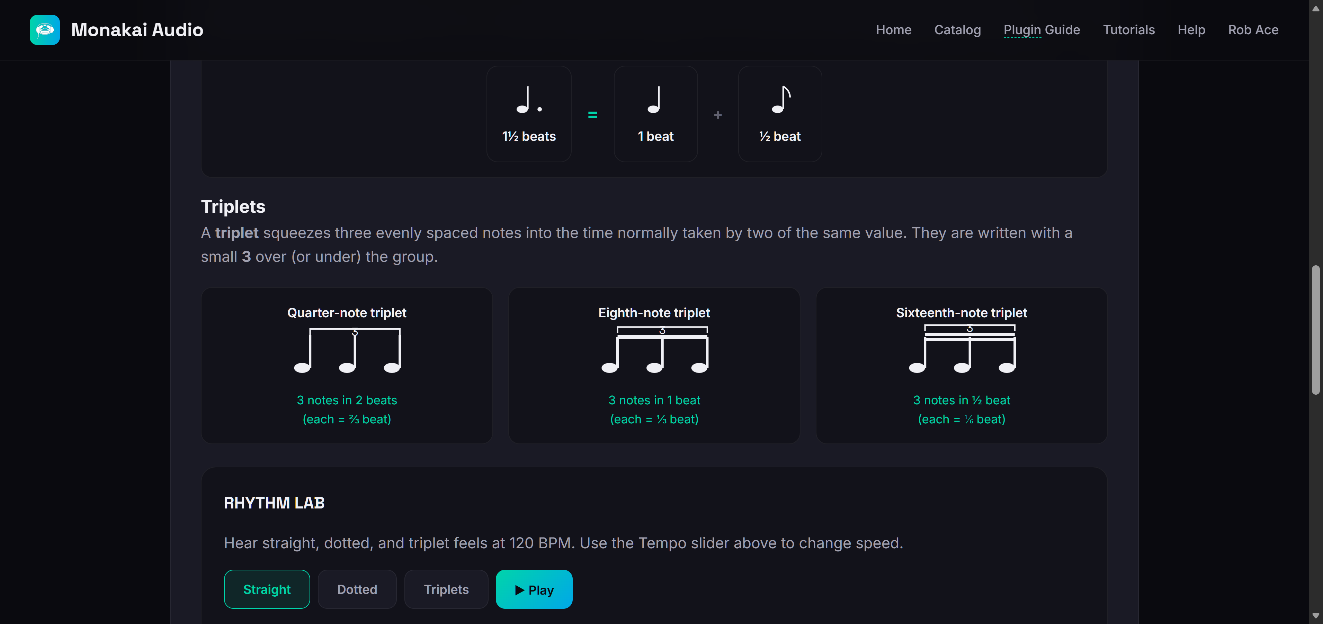Viewport: 1323px width, 624px height.
Task: Click the "3 notes in 2 beats" text
Action: tap(347, 400)
